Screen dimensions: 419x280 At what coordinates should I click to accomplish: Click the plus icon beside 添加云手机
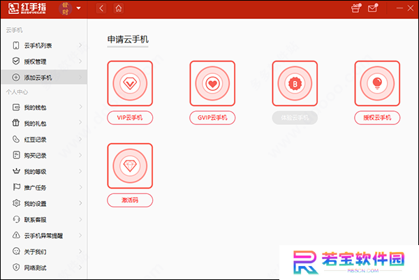[16, 78]
